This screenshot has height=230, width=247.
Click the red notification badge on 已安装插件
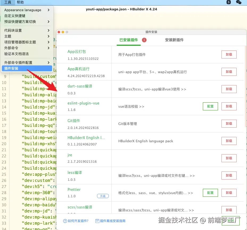[x=144, y=40]
